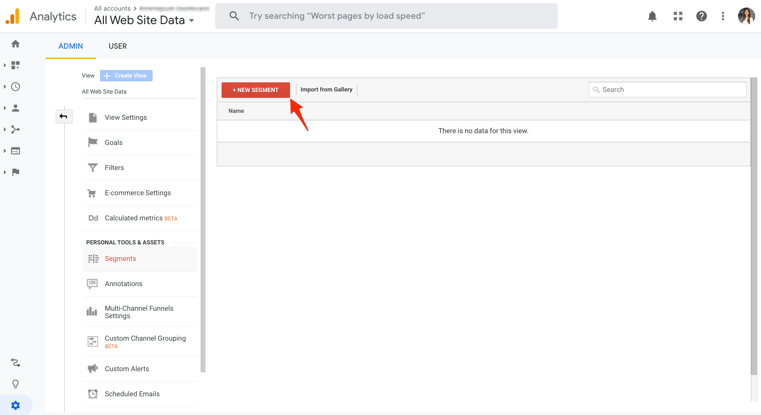Expand the Conversions flag reports section

pos(15,172)
